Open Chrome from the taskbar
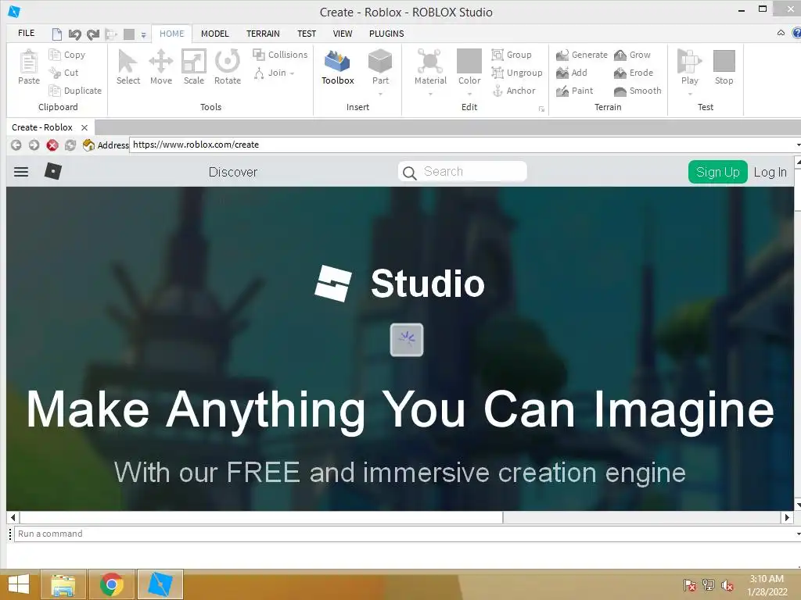Image resolution: width=801 pixels, height=600 pixels. (x=111, y=584)
